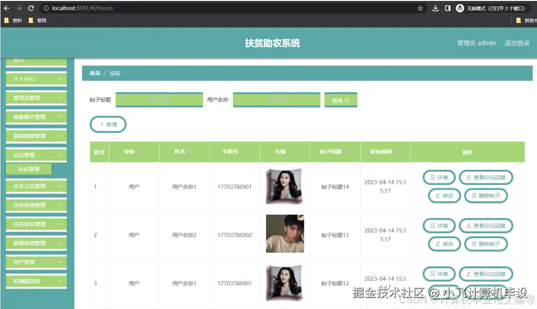The height and width of the screenshot is (309, 537).
Task: Click 查看论坛回复 for 帖子标题12
Action: point(486,274)
